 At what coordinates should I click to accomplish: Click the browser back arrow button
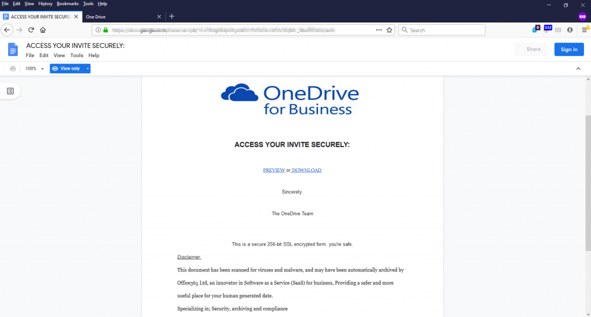(7, 30)
